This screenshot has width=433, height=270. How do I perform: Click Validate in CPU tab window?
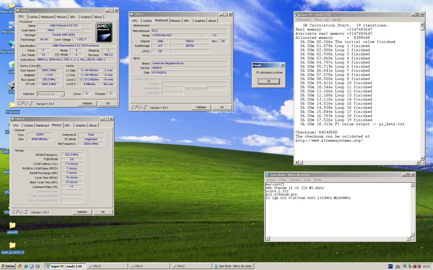click(87, 103)
